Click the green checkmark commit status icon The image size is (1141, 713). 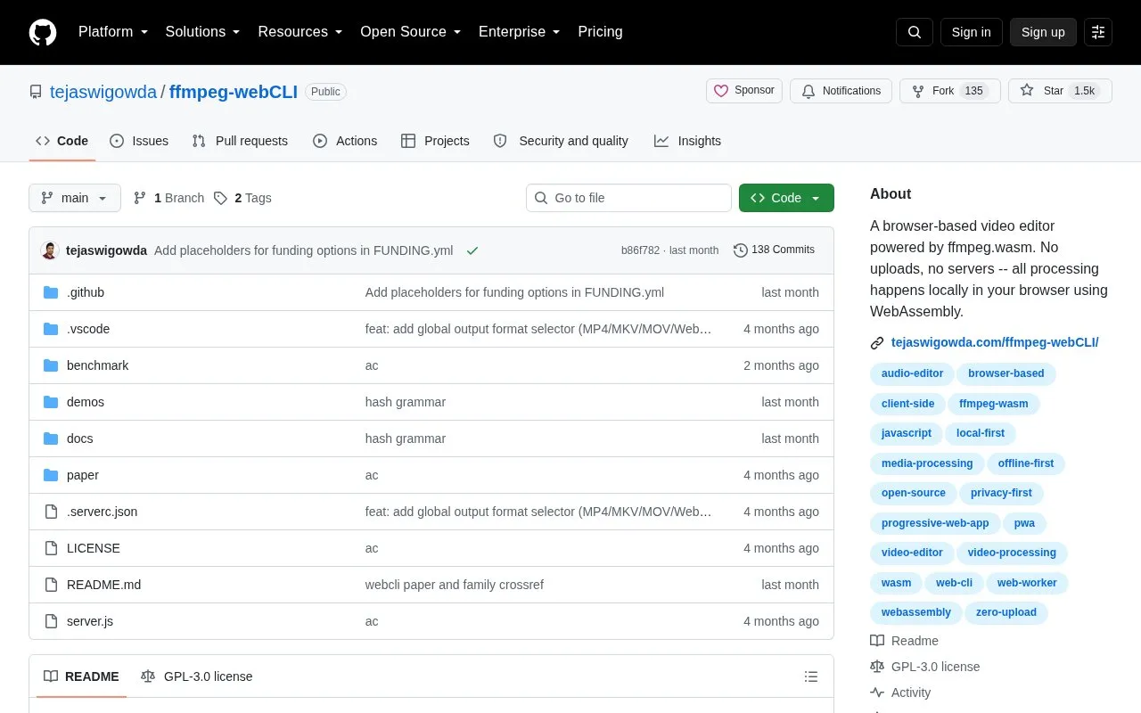(x=472, y=250)
